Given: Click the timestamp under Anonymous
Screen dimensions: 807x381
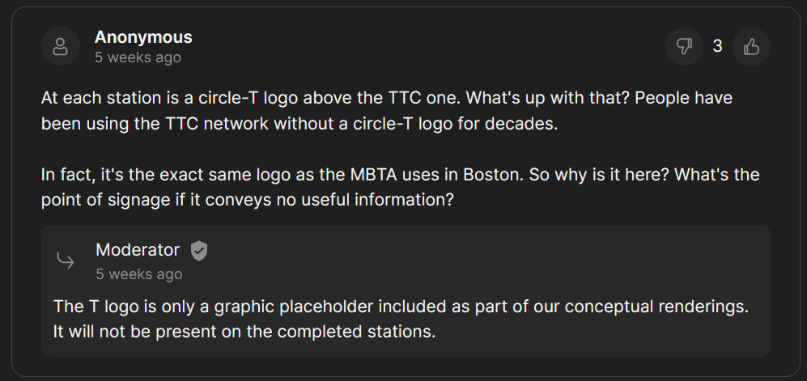Looking at the screenshot, I should point(138,58).
